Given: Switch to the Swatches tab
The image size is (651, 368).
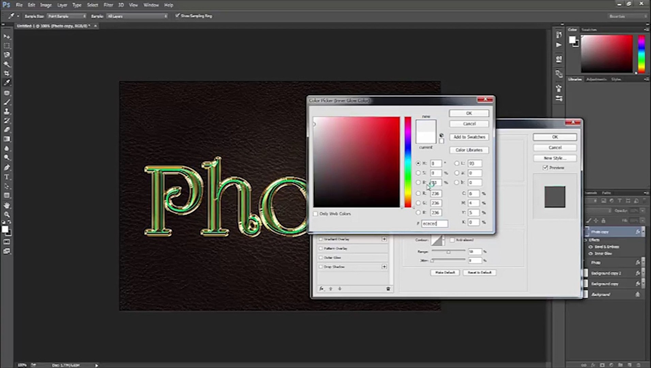Looking at the screenshot, I should coord(589,30).
